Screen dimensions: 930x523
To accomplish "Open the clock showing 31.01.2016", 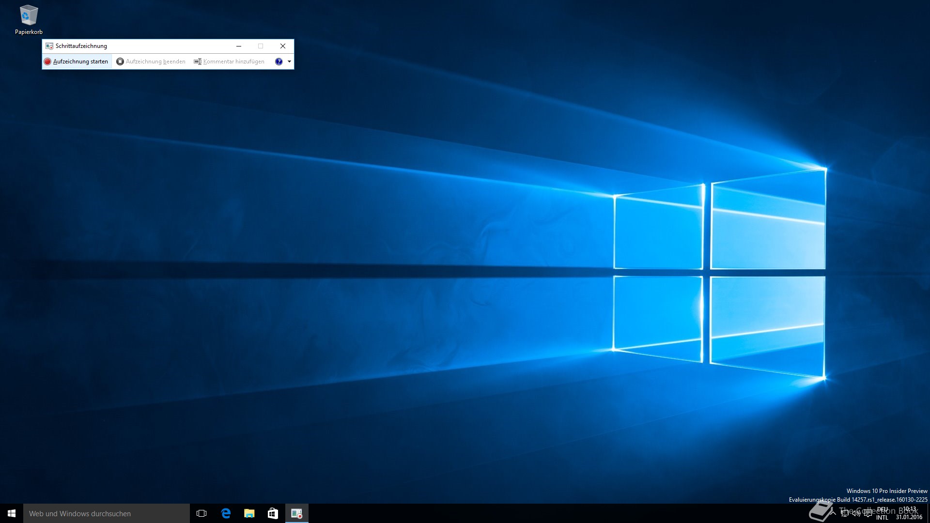I will 909,513.
